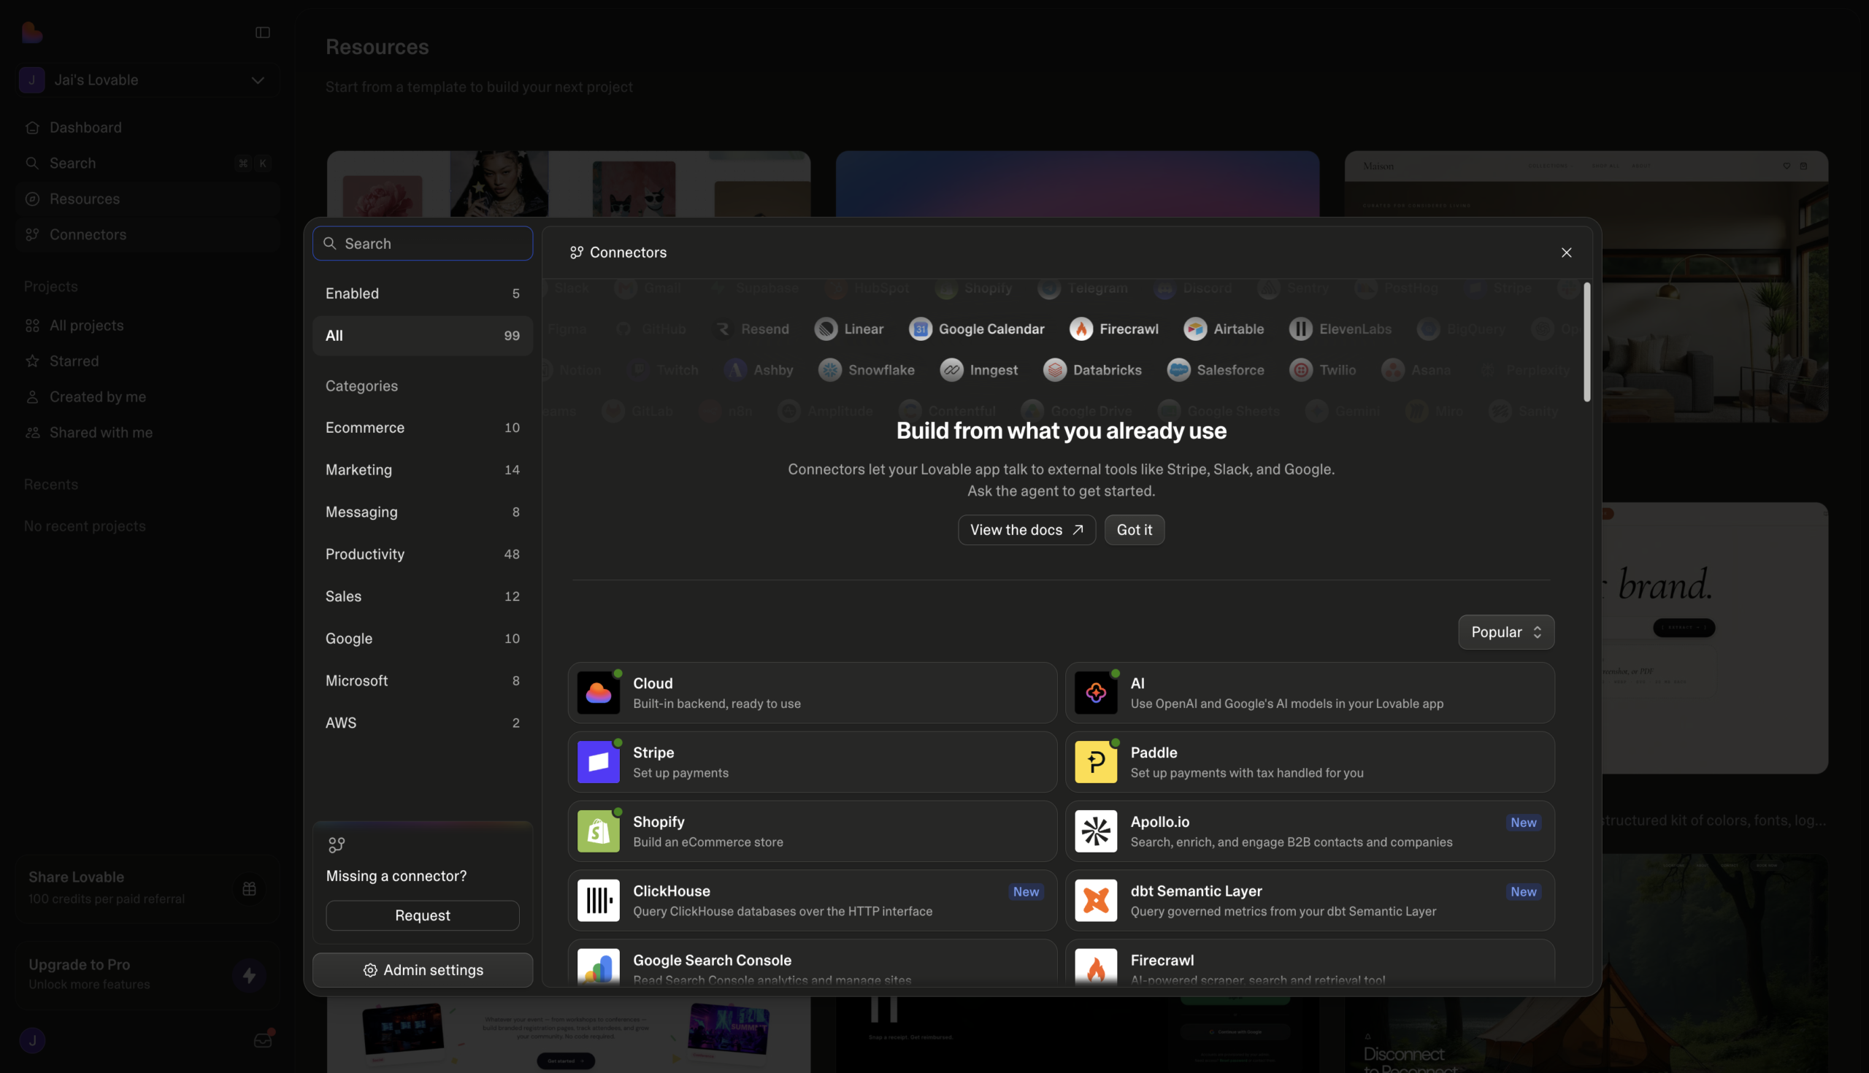Open the Paddle connector icon
This screenshot has height=1073, width=1869.
(x=1095, y=762)
